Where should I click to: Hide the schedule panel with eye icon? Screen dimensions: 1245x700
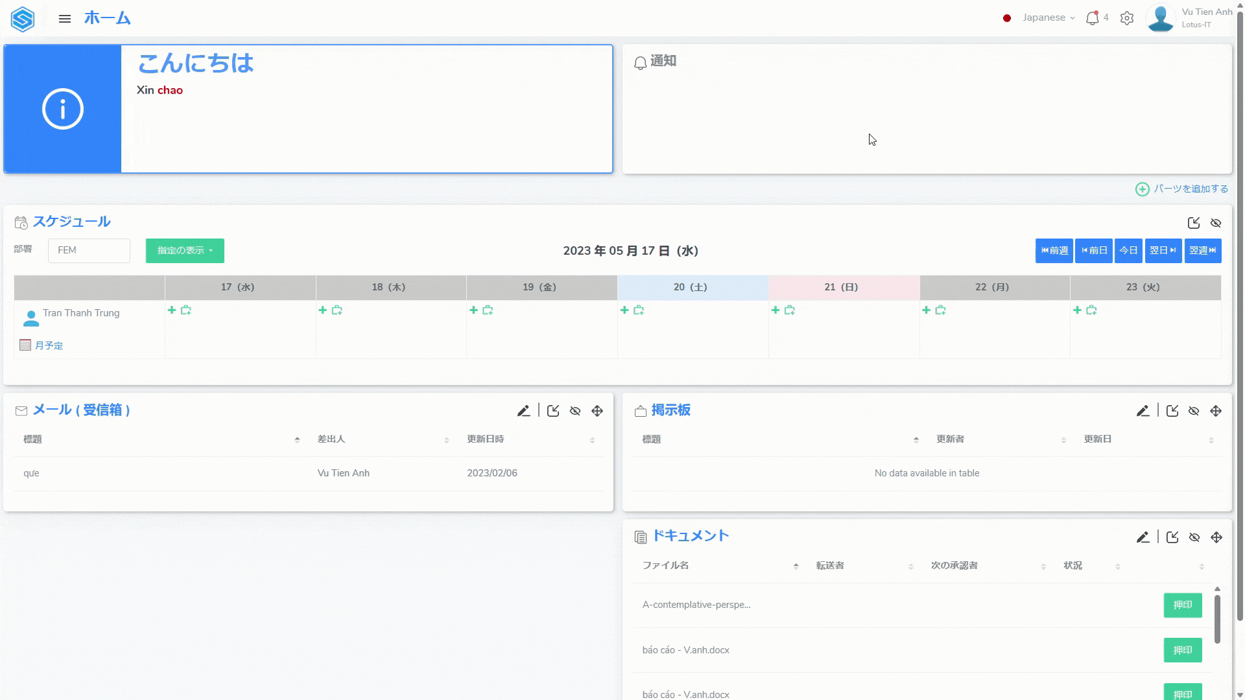pos(1216,223)
